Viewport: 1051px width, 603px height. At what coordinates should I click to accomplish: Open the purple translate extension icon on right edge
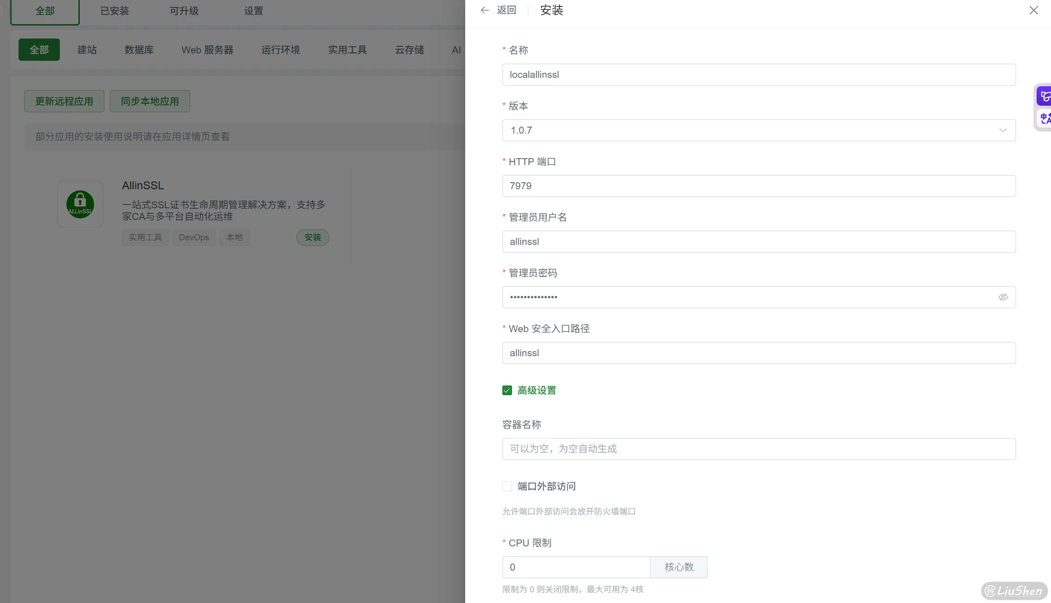coord(1045,96)
